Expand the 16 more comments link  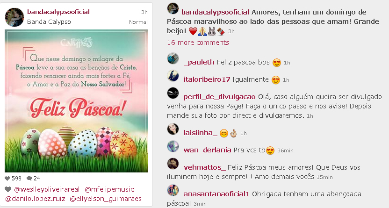tap(198, 43)
